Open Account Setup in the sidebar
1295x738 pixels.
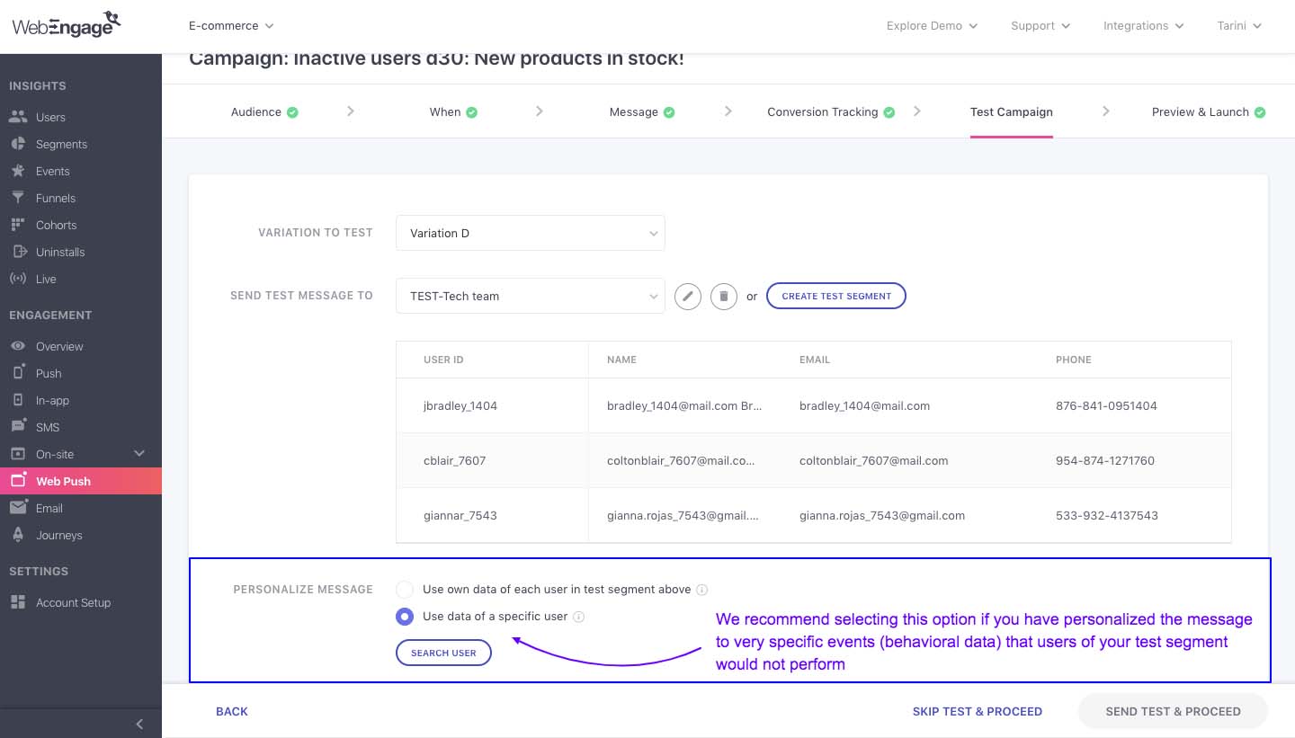pos(74,602)
